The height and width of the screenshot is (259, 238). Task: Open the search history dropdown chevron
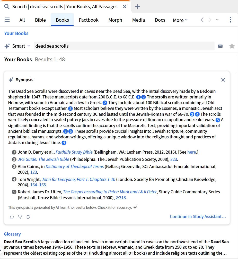pyautogui.click(x=217, y=20)
